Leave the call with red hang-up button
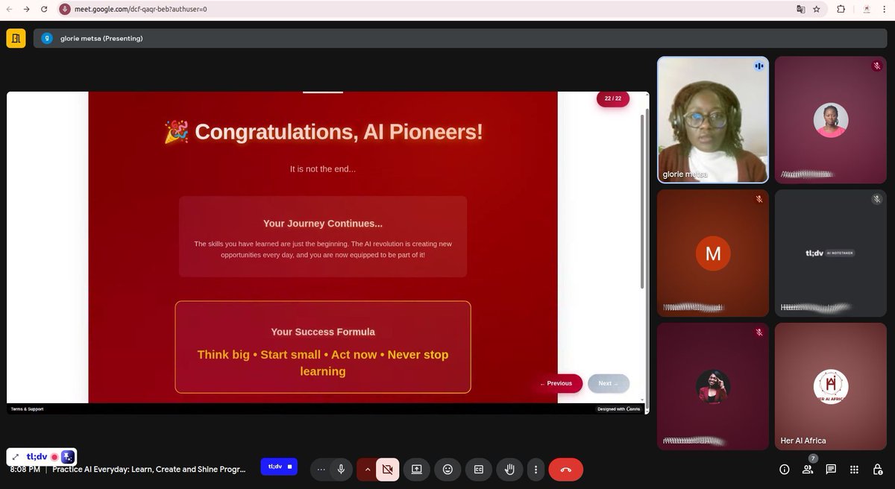Viewport: 895px width, 489px height. [x=566, y=470]
